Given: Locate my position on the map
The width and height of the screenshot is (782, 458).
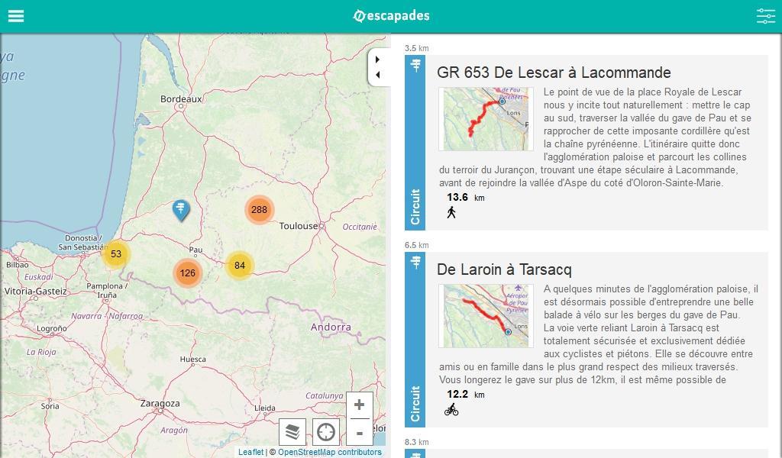Looking at the screenshot, I should (326, 431).
